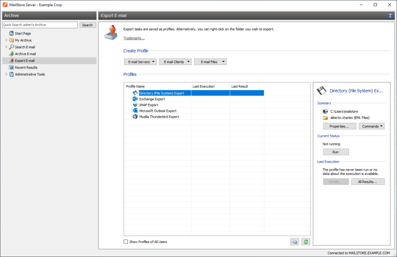Refresh the profiles list with the green icon
This screenshot has width=397, height=257.
click(x=306, y=242)
